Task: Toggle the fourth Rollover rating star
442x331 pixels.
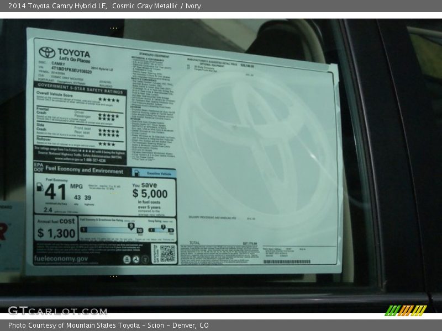Action: [x=112, y=143]
